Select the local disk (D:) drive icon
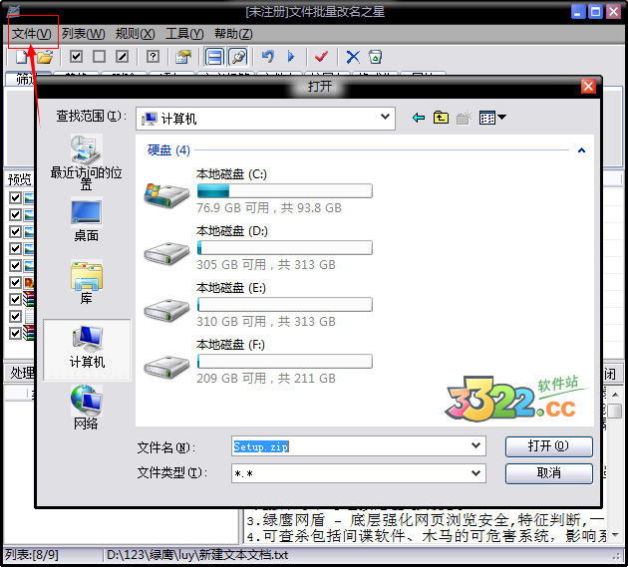The width and height of the screenshot is (628, 567). point(166,253)
